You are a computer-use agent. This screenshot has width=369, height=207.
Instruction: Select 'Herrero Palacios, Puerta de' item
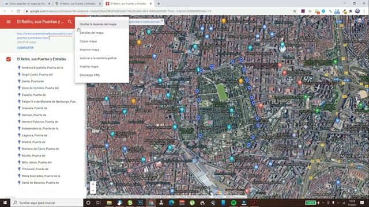point(40,122)
